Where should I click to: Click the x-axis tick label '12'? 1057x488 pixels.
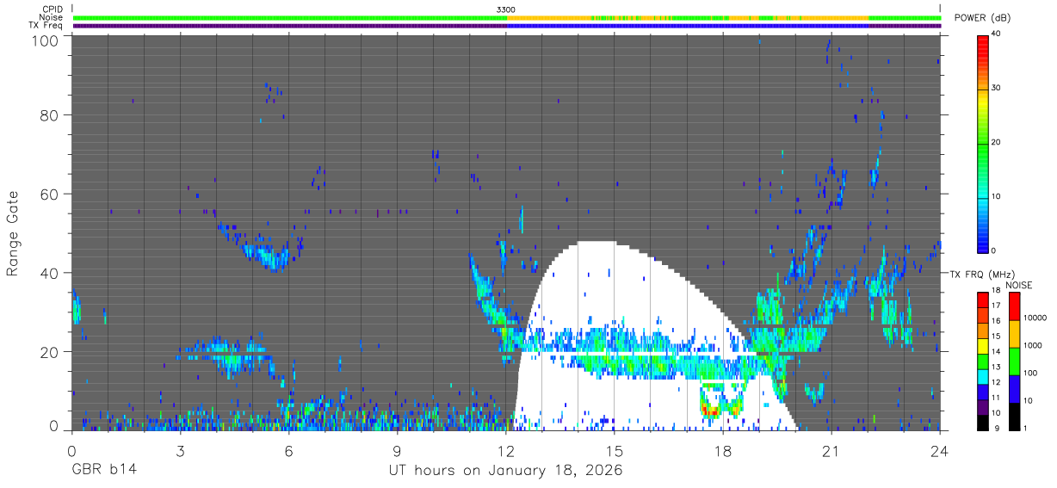click(x=505, y=452)
